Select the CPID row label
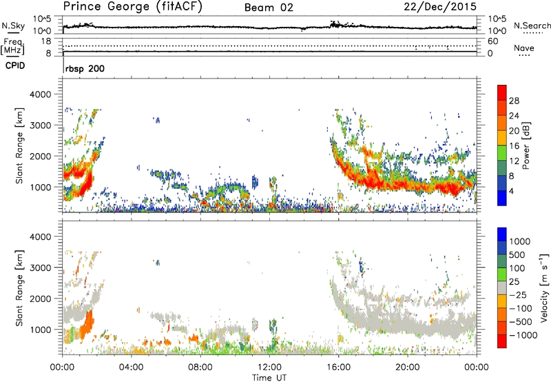551x382 pixels. tap(15, 66)
